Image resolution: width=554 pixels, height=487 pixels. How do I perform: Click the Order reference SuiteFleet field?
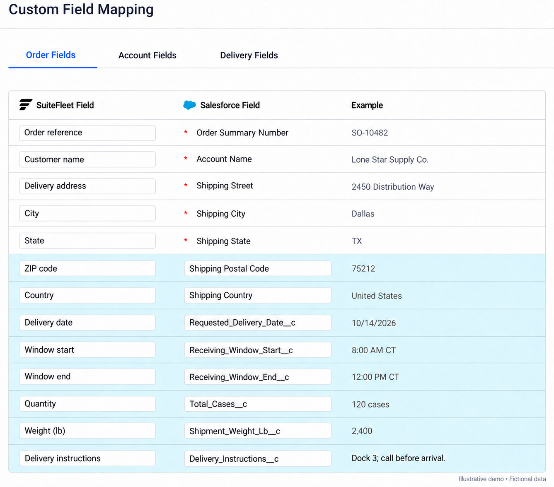point(87,133)
